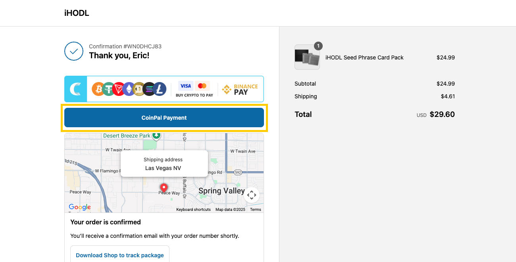Click the Desert Breeze Park marker
This screenshot has width=516, height=262.
point(156,136)
